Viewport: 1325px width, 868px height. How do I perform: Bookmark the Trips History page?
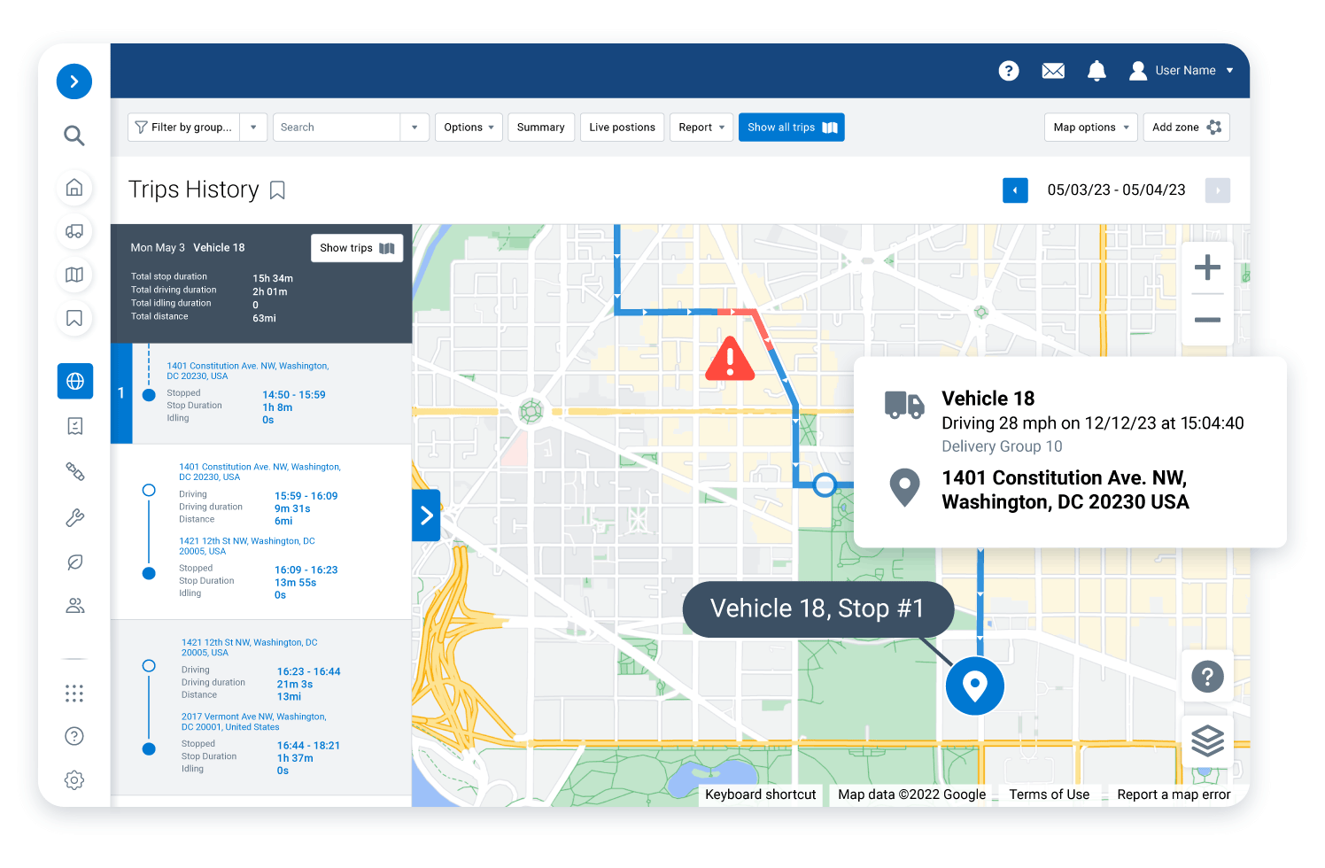point(277,190)
